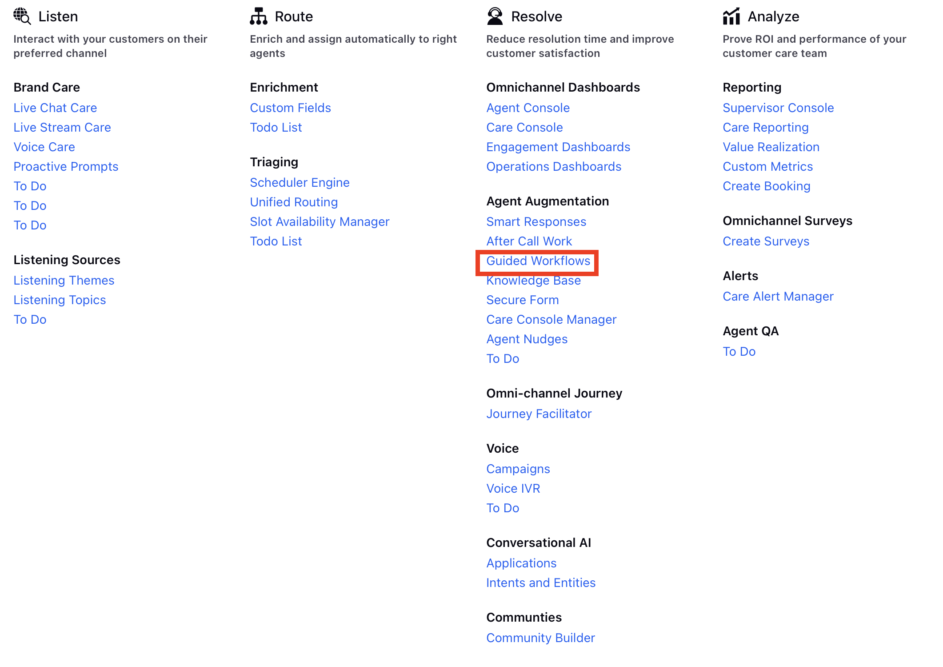943x667 pixels.
Task: Open Voice Campaigns
Action: click(518, 469)
